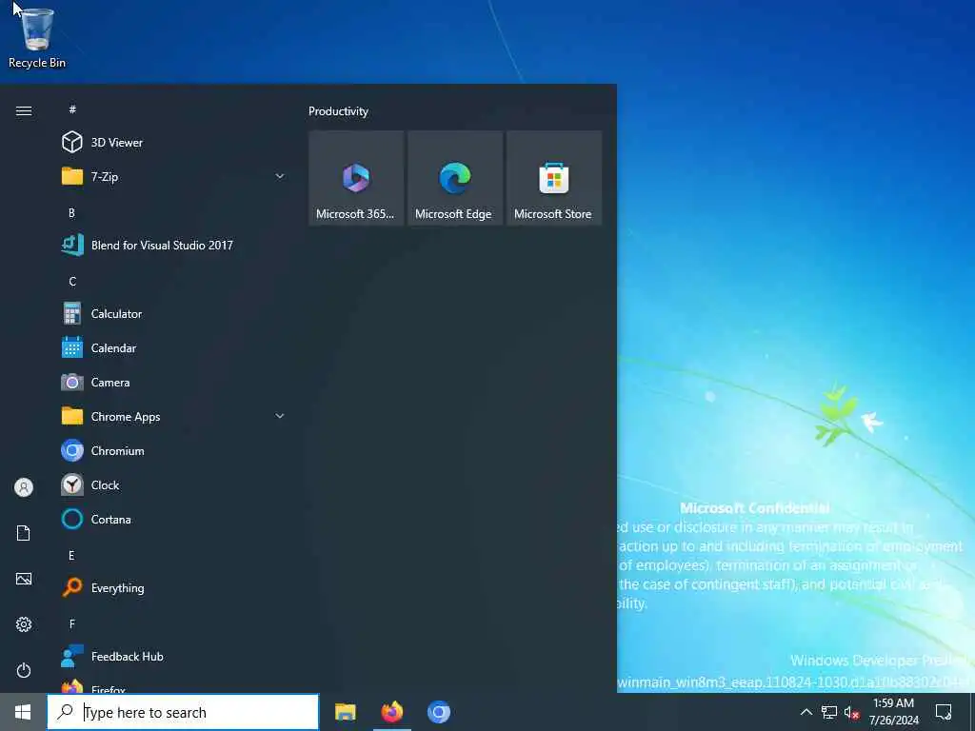
Task: Click the taskbar search box
Action: coord(183,712)
